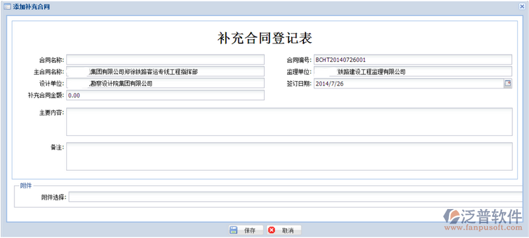Save the form with the 保存 button

pos(246,230)
